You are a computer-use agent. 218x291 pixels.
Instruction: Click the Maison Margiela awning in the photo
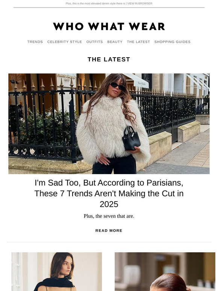[x=137, y=81]
